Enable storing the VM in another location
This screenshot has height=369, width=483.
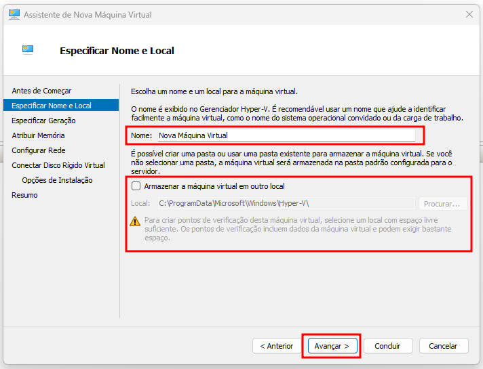(x=136, y=186)
